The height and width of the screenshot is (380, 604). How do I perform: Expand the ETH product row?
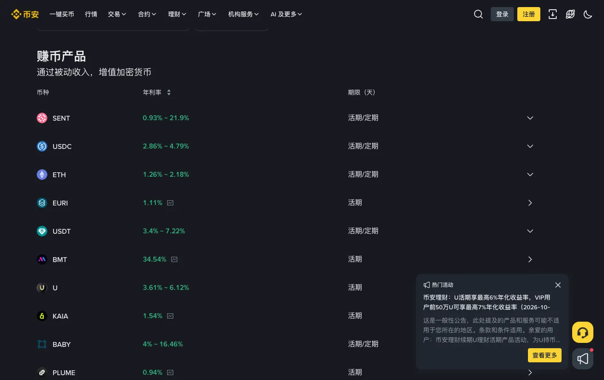coord(530,175)
